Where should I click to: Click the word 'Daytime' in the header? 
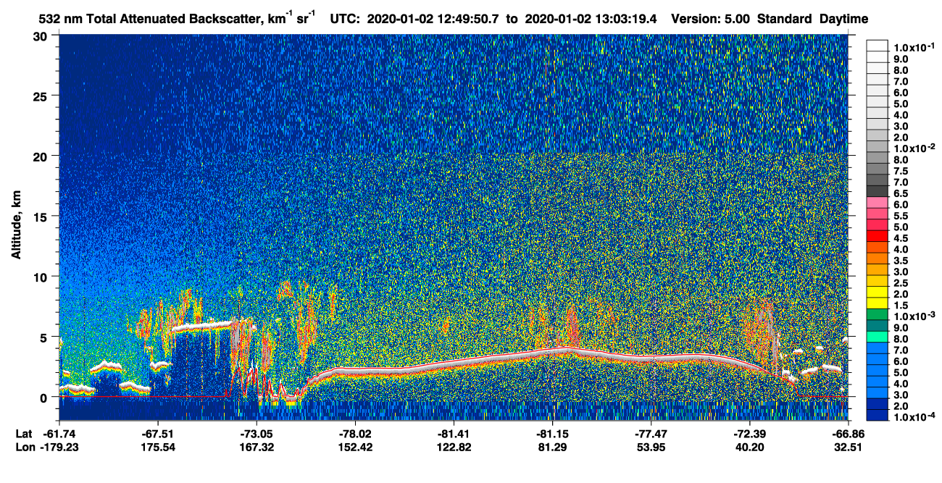(843, 19)
